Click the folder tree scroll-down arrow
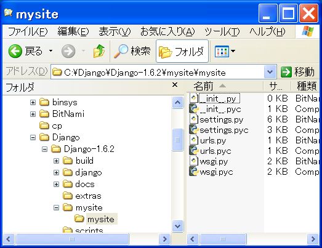 click(178, 226)
